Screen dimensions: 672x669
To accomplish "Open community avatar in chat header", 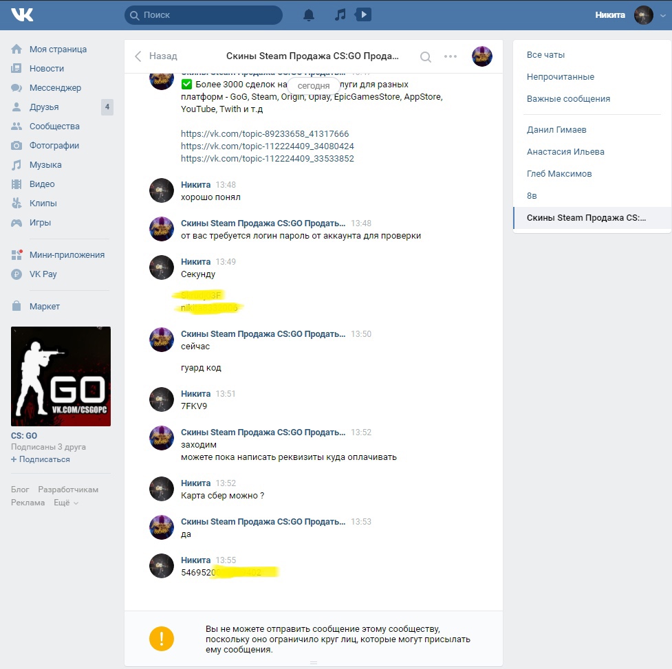I will point(481,56).
